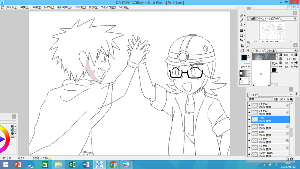Click the delete layer trash icon

291,159
